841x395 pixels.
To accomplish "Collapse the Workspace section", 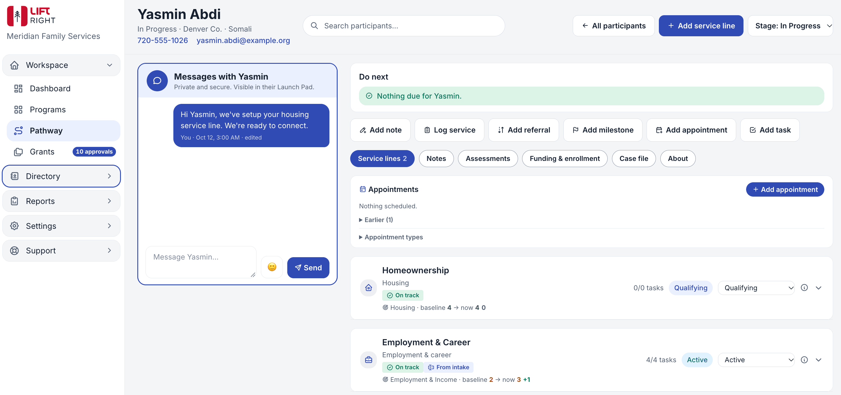I will pos(61,65).
